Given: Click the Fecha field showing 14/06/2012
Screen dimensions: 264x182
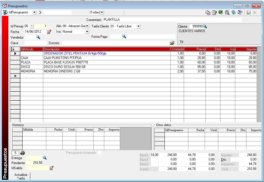Looking at the screenshot, I should (x=35, y=32).
